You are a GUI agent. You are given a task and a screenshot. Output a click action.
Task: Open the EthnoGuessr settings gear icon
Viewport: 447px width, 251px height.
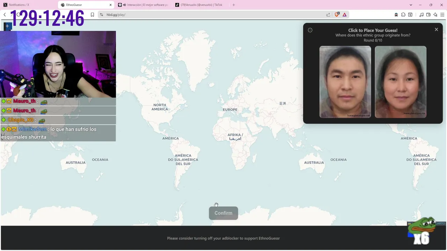coord(310,30)
